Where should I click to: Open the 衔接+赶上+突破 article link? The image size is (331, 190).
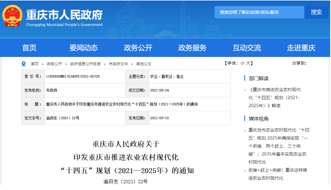[278, 174]
